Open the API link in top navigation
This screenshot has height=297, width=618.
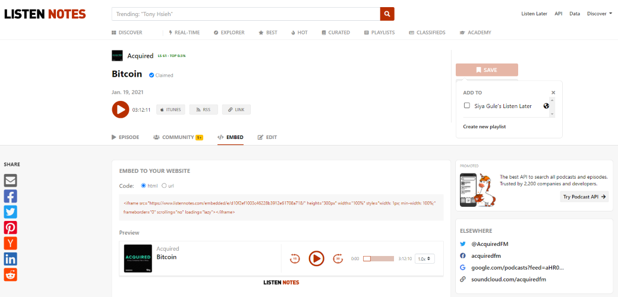559,14
